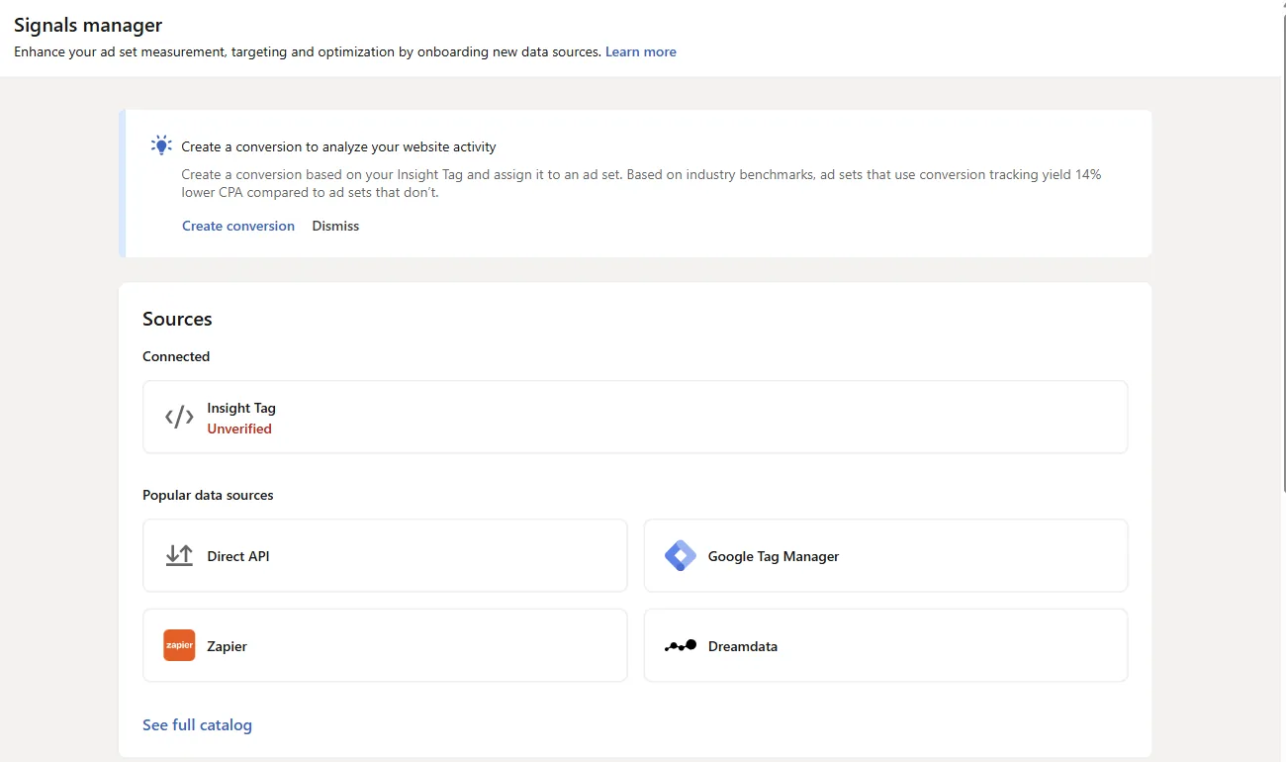Click the Sources heading
The image size is (1286, 762).
point(177,319)
